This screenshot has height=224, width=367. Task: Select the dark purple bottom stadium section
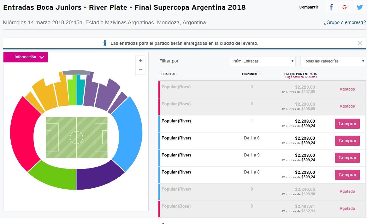pos(98,178)
